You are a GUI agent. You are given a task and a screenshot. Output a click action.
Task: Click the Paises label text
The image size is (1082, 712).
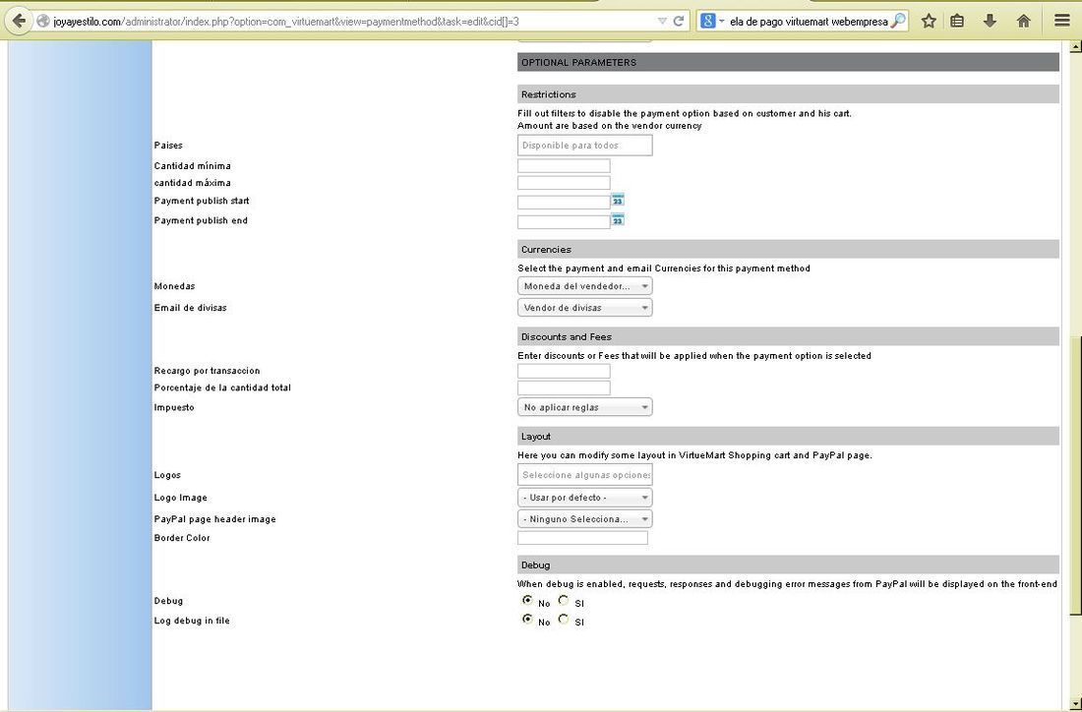pyautogui.click(x=168, y=146)
